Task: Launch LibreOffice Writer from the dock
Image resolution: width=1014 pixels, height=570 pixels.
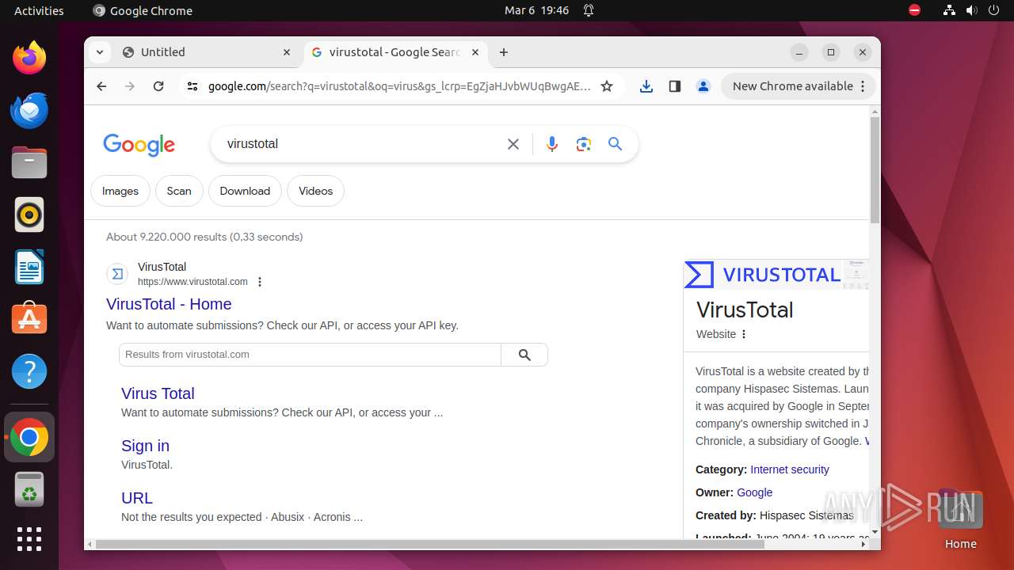Action: [x=29, y=267]
